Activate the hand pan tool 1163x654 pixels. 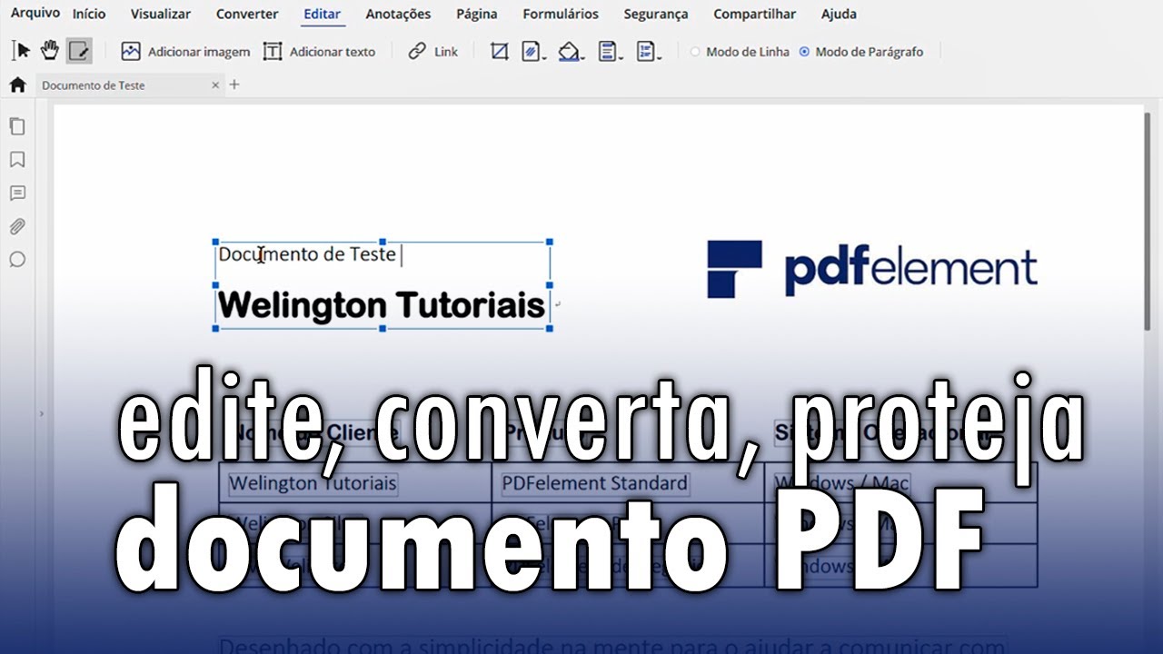pos(49,51)
